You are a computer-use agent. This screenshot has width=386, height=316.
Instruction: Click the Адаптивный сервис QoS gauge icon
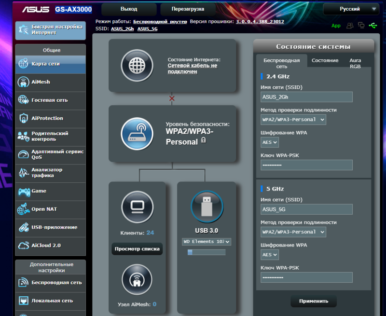click(23, 154)
